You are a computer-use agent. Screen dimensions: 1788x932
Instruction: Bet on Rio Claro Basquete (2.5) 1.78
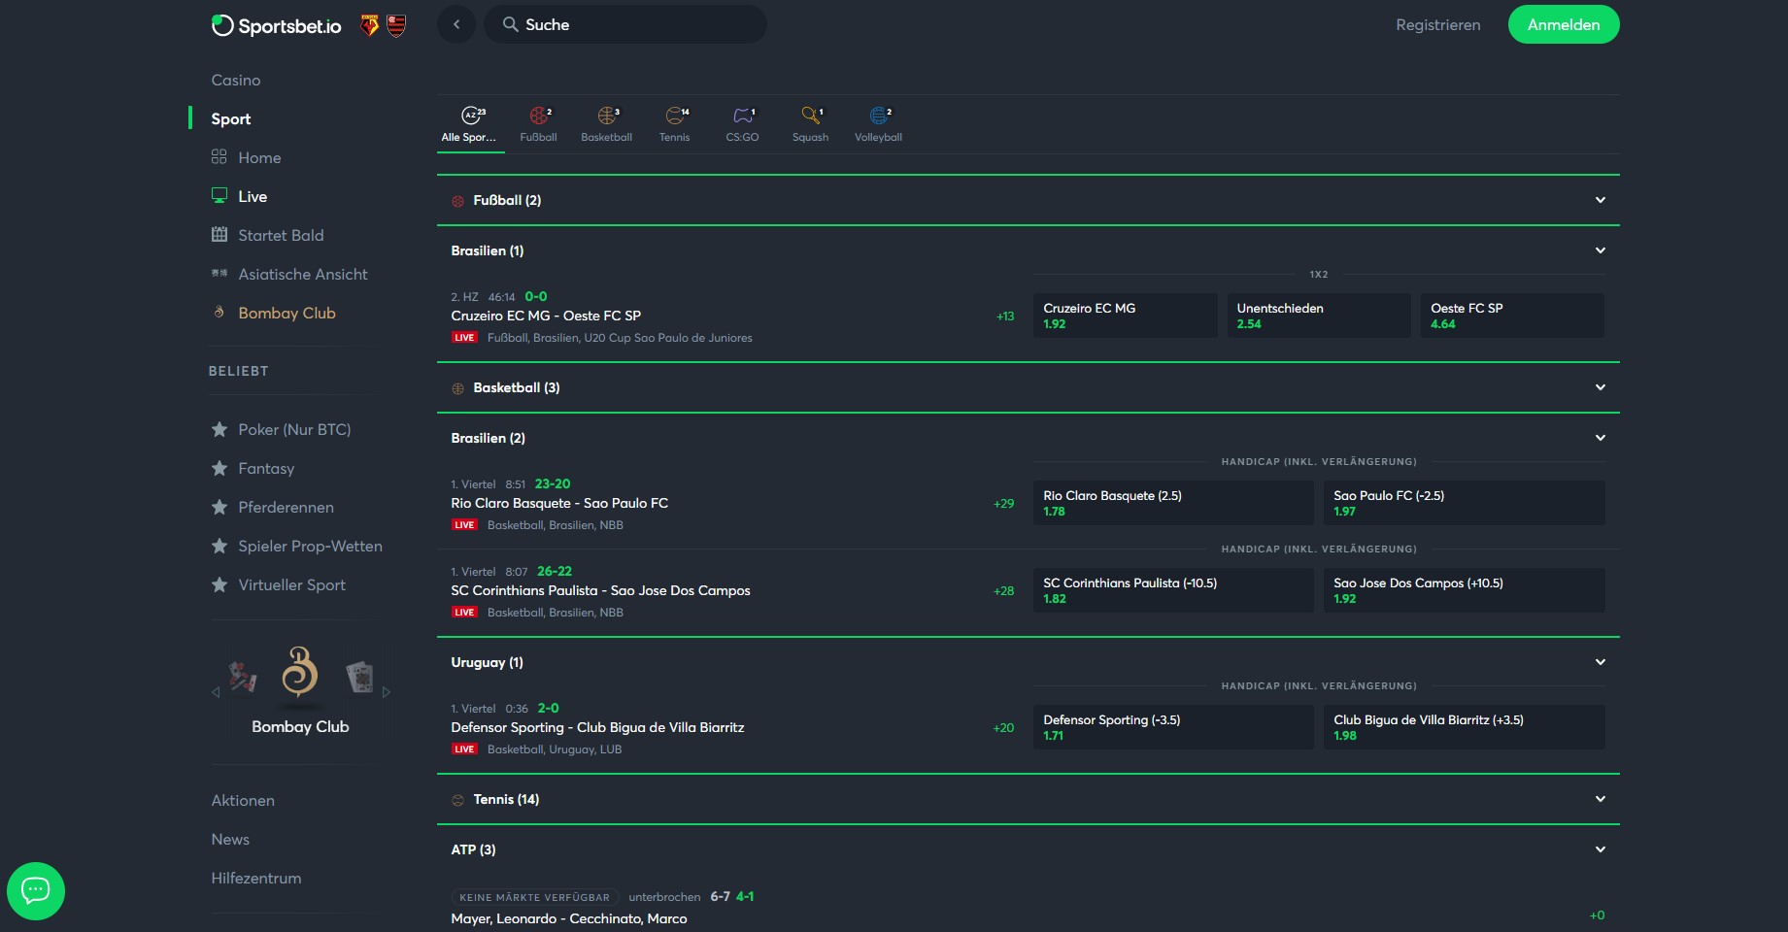click(x=1173, y=503)
